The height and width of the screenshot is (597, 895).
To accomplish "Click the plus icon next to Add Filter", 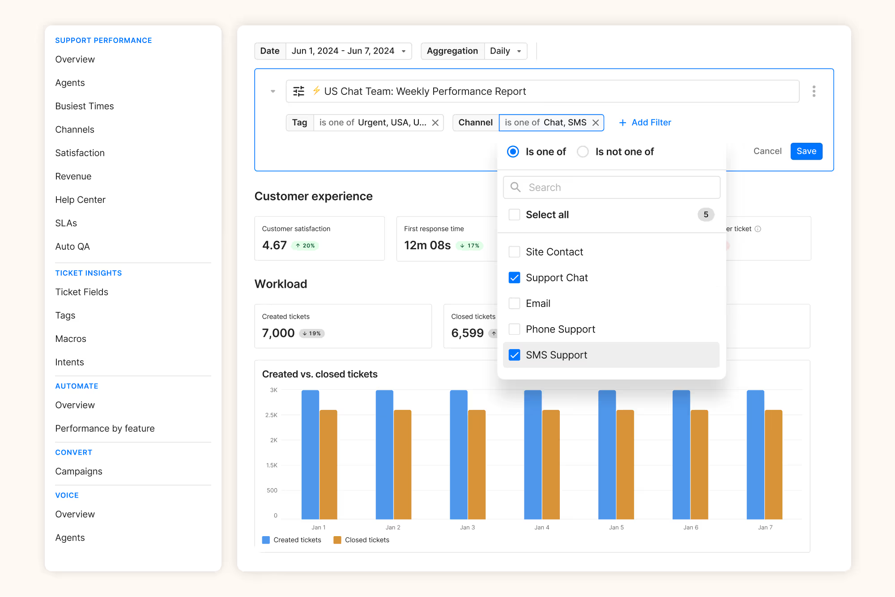I will click(x=623, y=122).
